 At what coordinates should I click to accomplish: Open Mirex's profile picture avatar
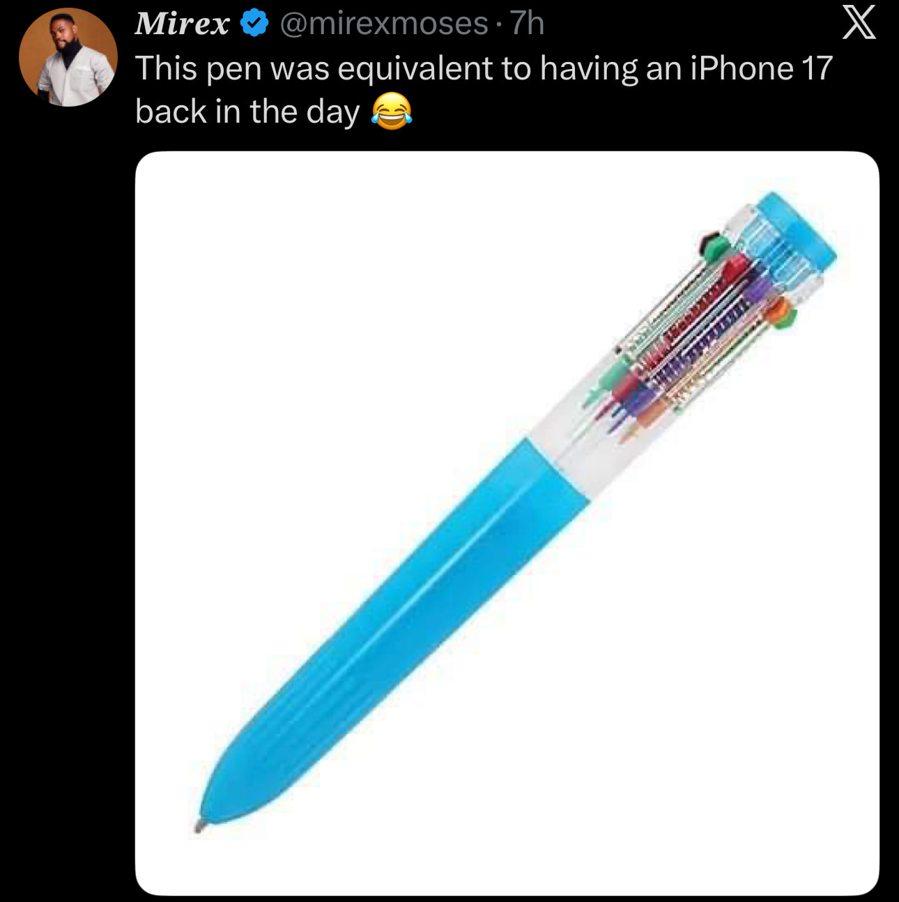(x=68, y=58)
